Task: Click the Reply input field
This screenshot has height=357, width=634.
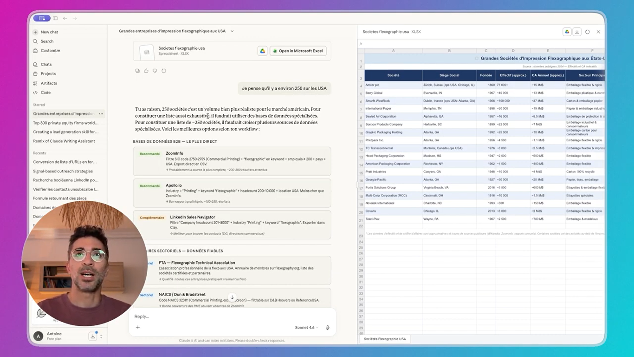Action: click(x=232, y=317)
